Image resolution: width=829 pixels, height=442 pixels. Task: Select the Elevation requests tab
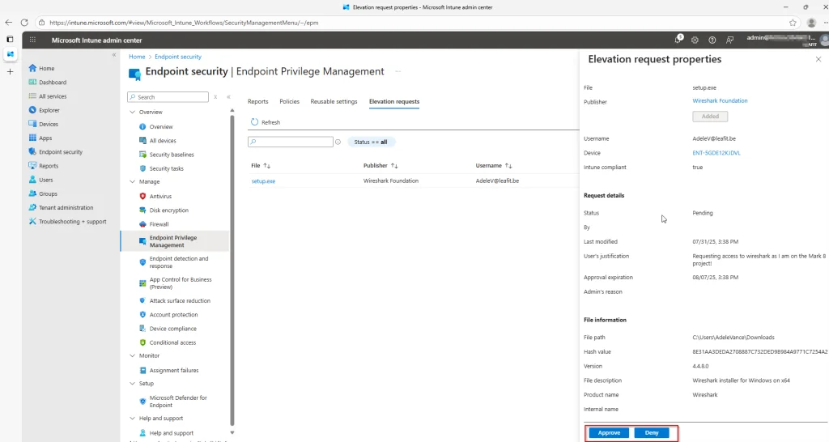point(394,101)
